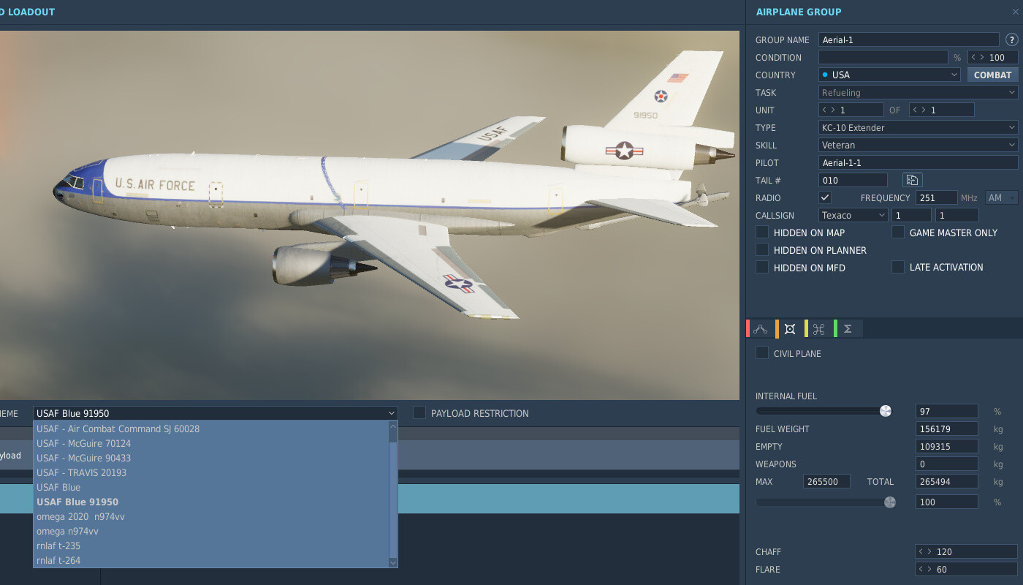The height and width of the screenshot is (585, 1023).
Task: Click the Empty weight field 109315
Action: coord(946,446)
